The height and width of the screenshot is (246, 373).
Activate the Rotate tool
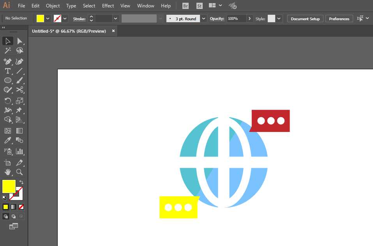[8, 101]
